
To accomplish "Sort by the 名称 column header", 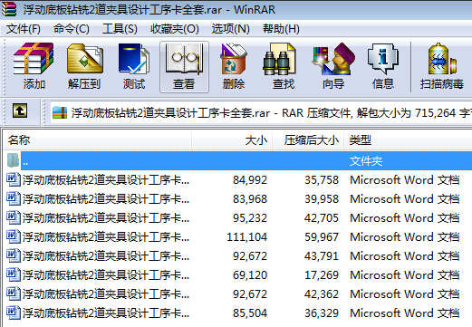I will point(97,140).
